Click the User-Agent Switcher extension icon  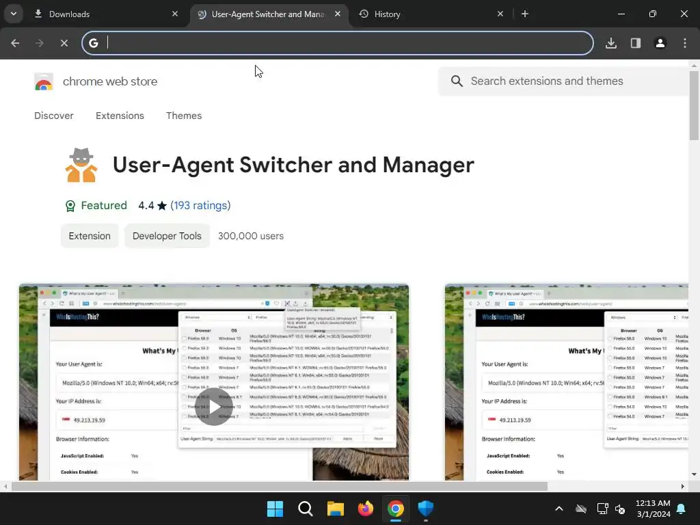pos(81,165)
